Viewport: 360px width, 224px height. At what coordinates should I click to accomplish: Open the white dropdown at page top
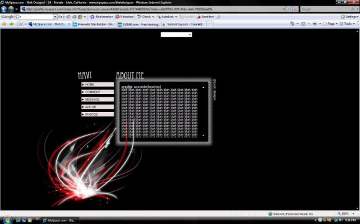(176, 35)
